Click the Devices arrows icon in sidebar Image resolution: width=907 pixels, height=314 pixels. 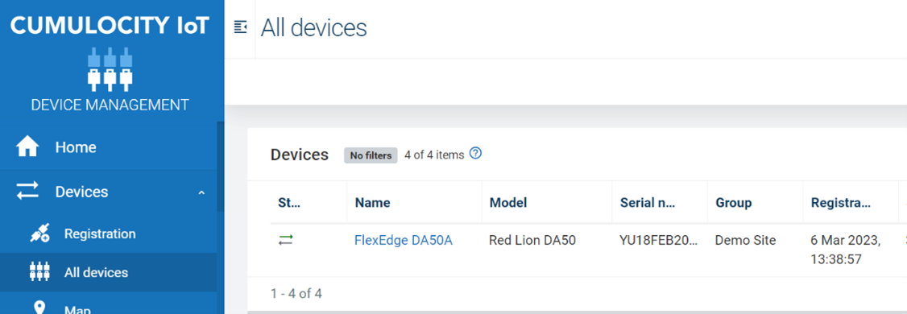[27, 192]
